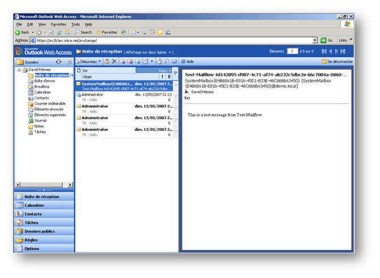The width and height of the screenshot is (380, 278).
Task: Toggle the flag on the first Administrator message
Action: pyautogui.click(x=176, y=97)
